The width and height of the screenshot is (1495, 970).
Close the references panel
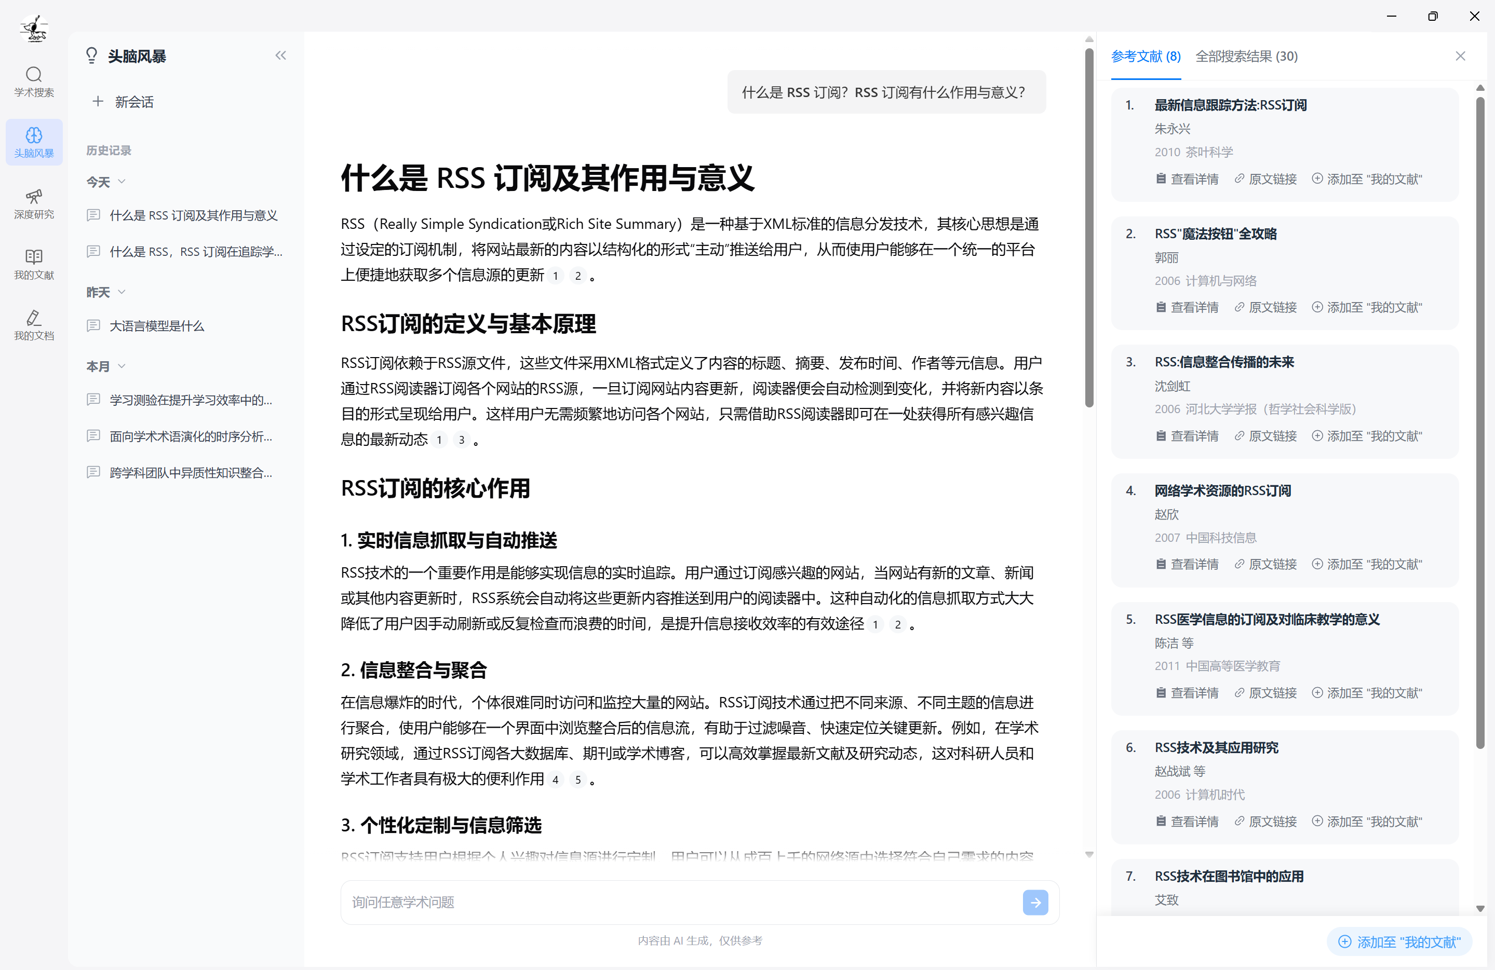[x=1460, y=57]
